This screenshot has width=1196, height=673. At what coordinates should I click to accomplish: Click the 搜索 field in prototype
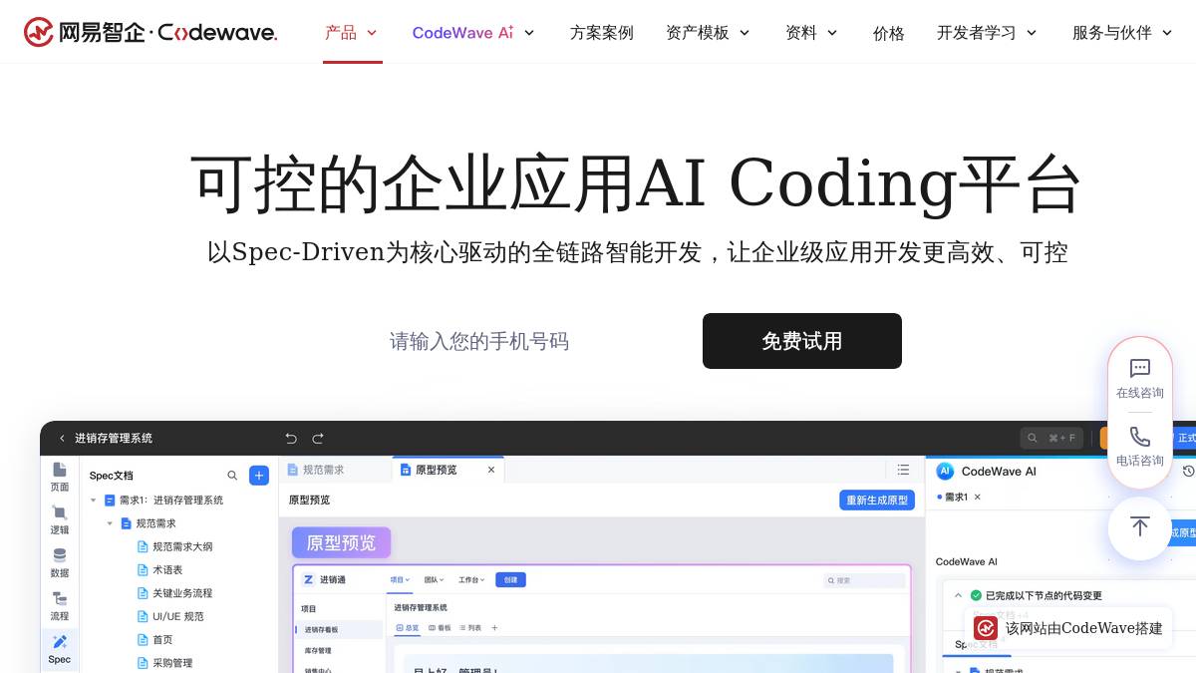pos(864,579)
